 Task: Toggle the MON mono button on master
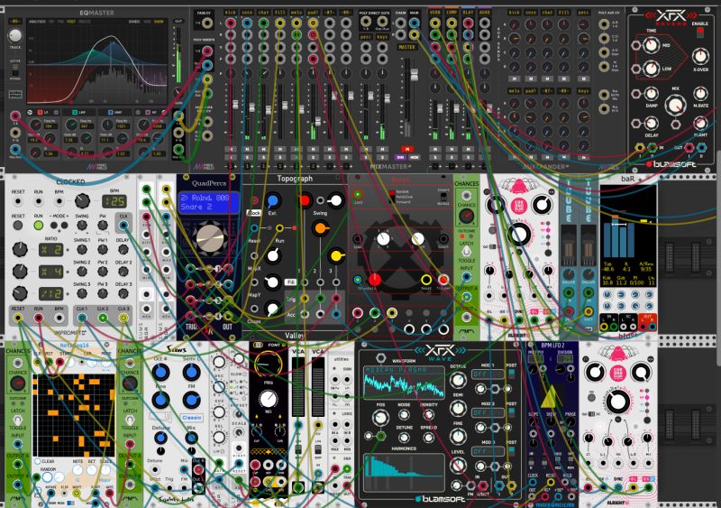[x=414, y=157]
